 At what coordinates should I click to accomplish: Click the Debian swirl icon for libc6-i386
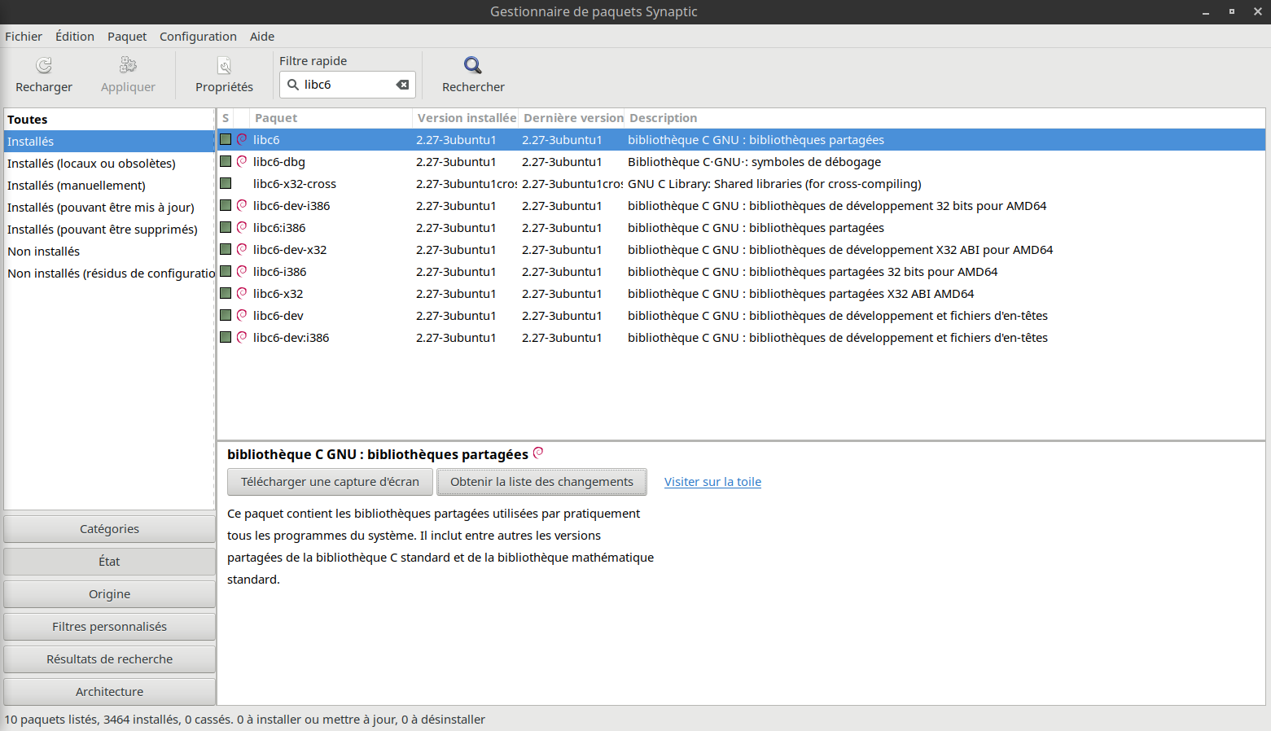(x=242, y=271)
